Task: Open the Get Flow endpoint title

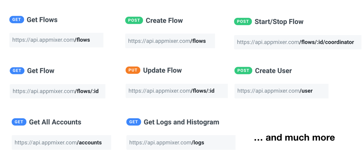Action: 41,71
